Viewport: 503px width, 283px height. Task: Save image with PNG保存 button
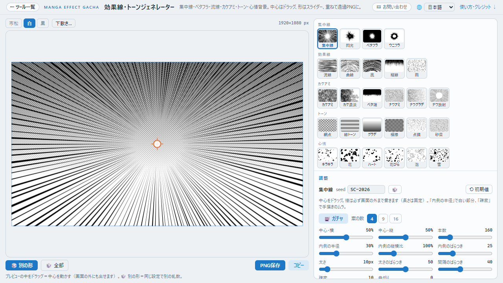click(x=270, y=265)
